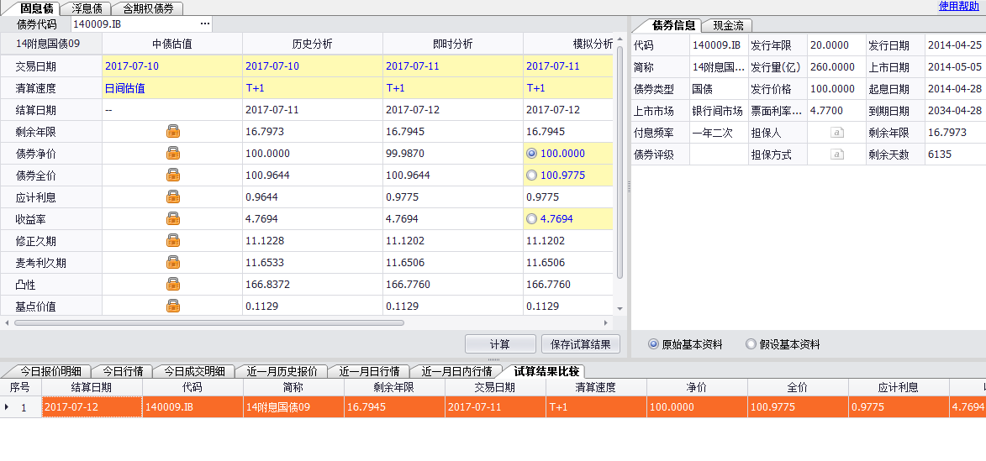Screen dimensions: 986x461
Task: Click the 即时分析 column header
Action: (x=453, y=44)
